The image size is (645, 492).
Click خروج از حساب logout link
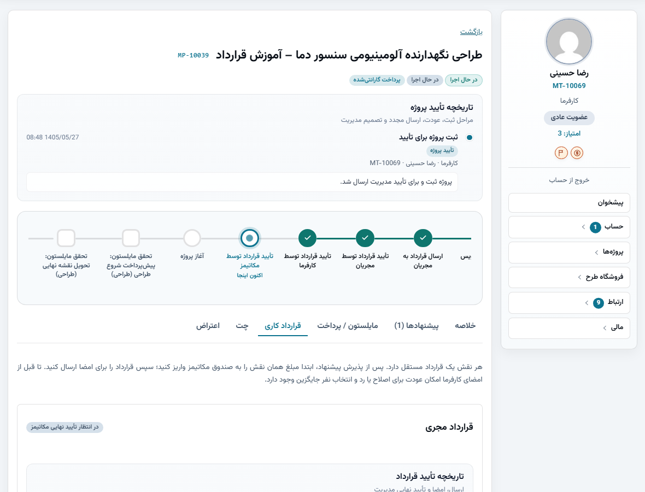pos(569,180)
